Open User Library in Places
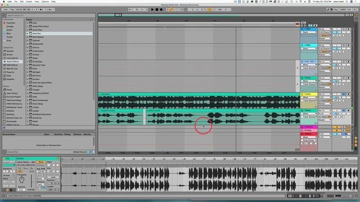 (12, 93)
